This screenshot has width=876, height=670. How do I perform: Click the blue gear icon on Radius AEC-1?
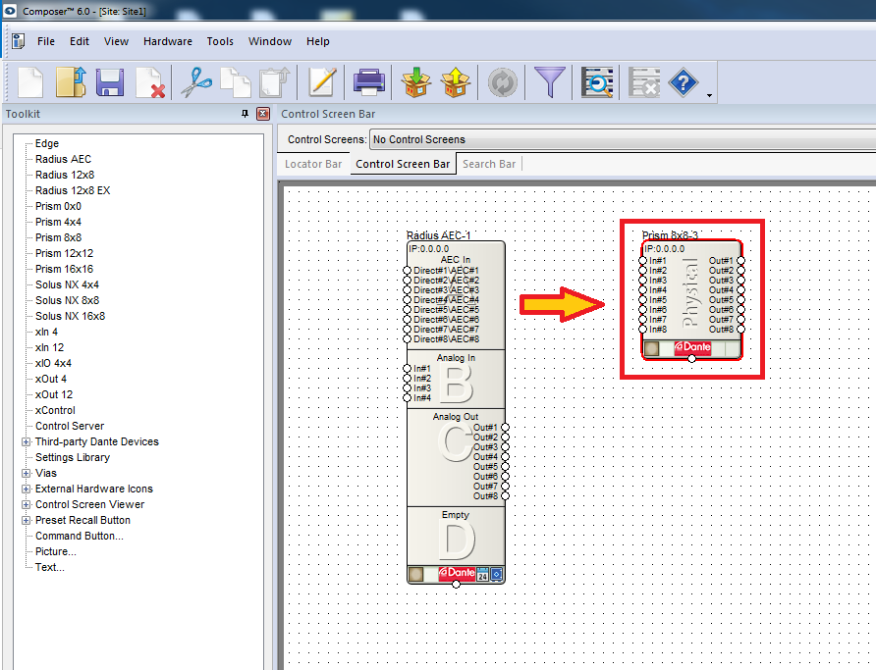(496, 574)
